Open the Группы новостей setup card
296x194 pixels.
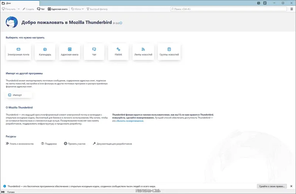(x=169, y=52)
